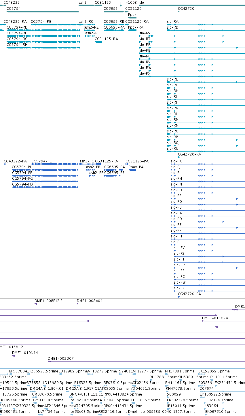This screenshot has width=245, height=416.
Task: Select the ash2-PC protein label
Action: click(87, 161)
